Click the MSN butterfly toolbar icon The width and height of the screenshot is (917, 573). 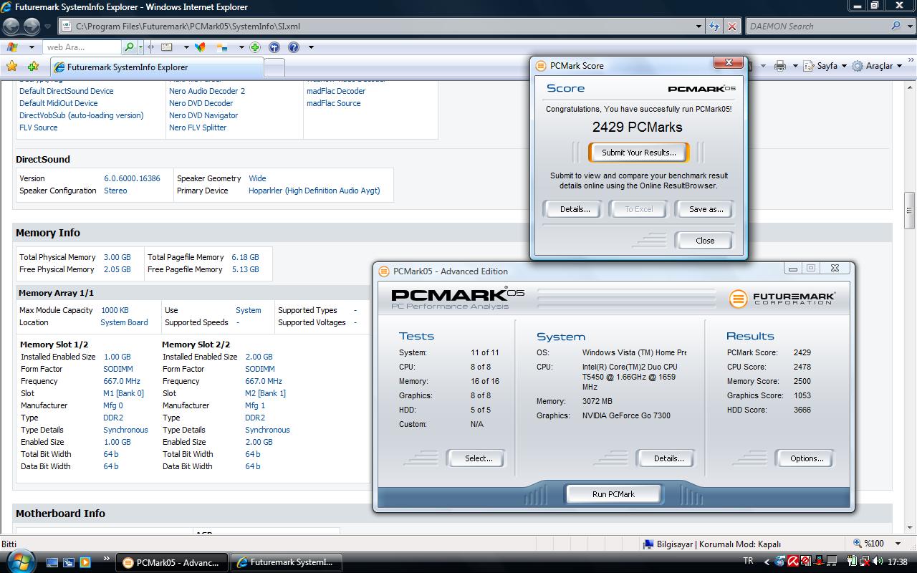coord(201,47)
